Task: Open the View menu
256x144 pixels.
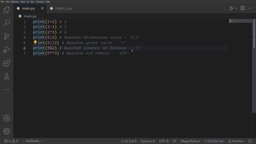Action: pos(23,2)
